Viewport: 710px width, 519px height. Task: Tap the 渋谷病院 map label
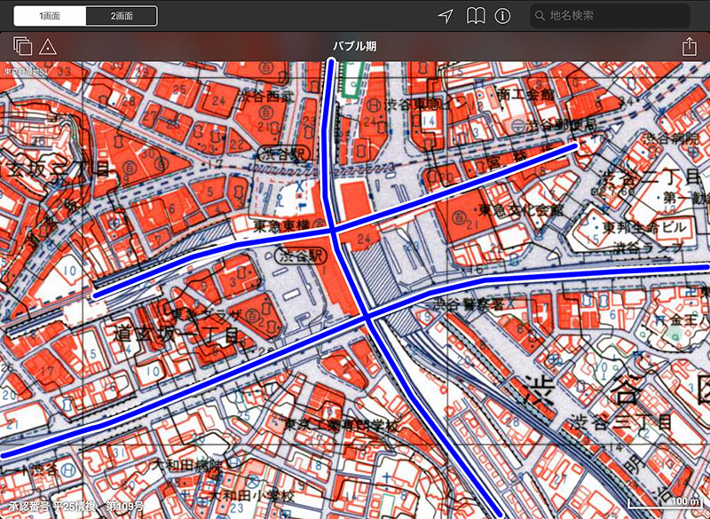click(x=671, y=138)
